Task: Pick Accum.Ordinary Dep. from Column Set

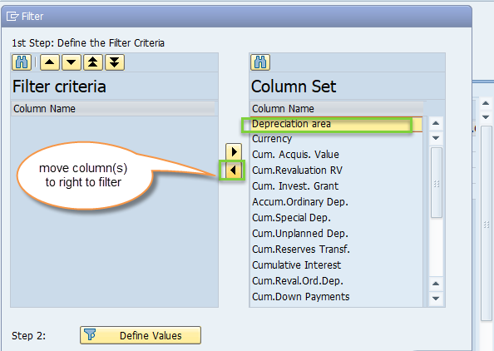Action: pyautogui.click(x=336, y=201)
